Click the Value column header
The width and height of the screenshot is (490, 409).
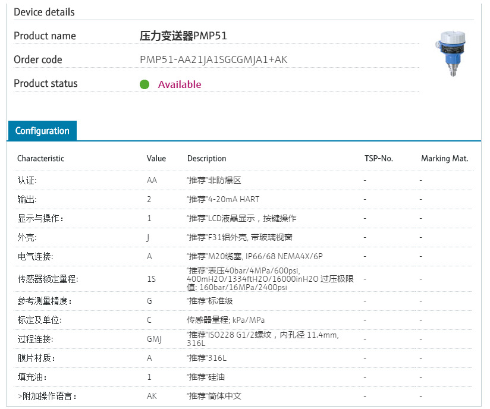156,158
